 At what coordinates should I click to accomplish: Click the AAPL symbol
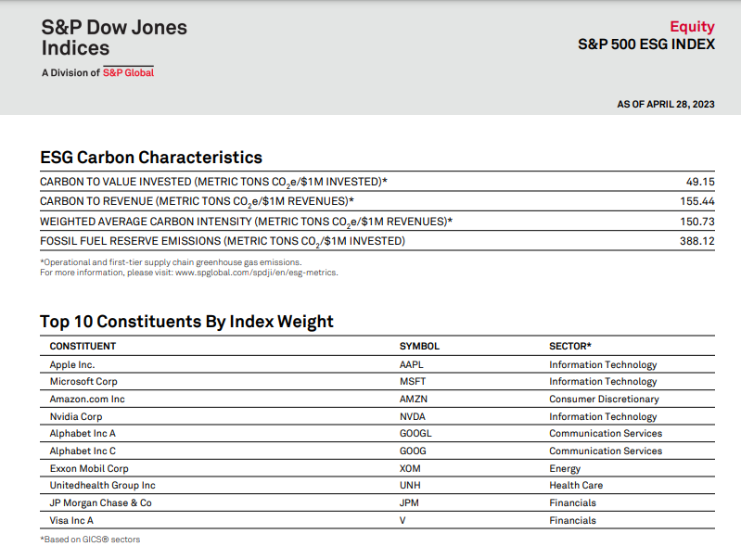coord(411,365)
